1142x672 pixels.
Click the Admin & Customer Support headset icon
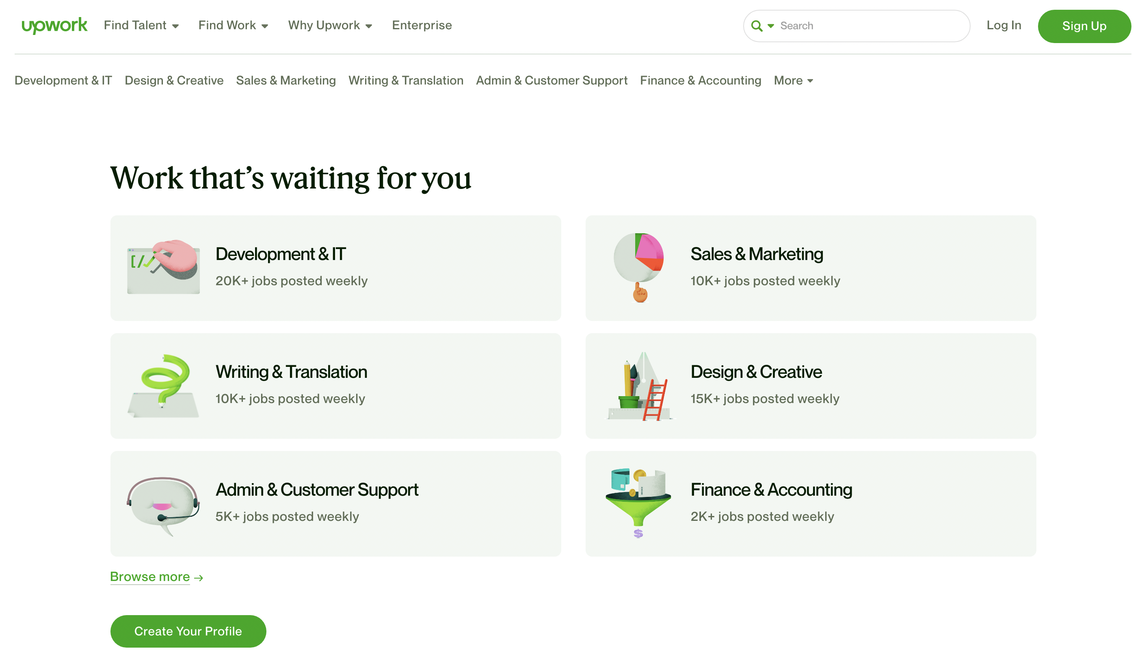pos(163,503)
